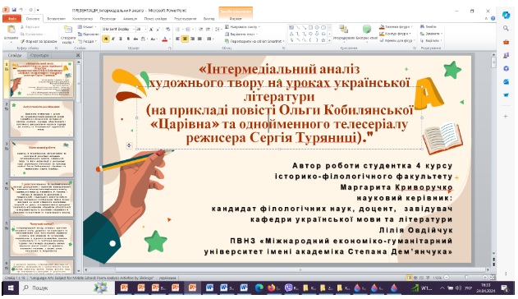
Task: Click the zoom slider in status bar
Action: pyautogui.click(x=465, y=278)
